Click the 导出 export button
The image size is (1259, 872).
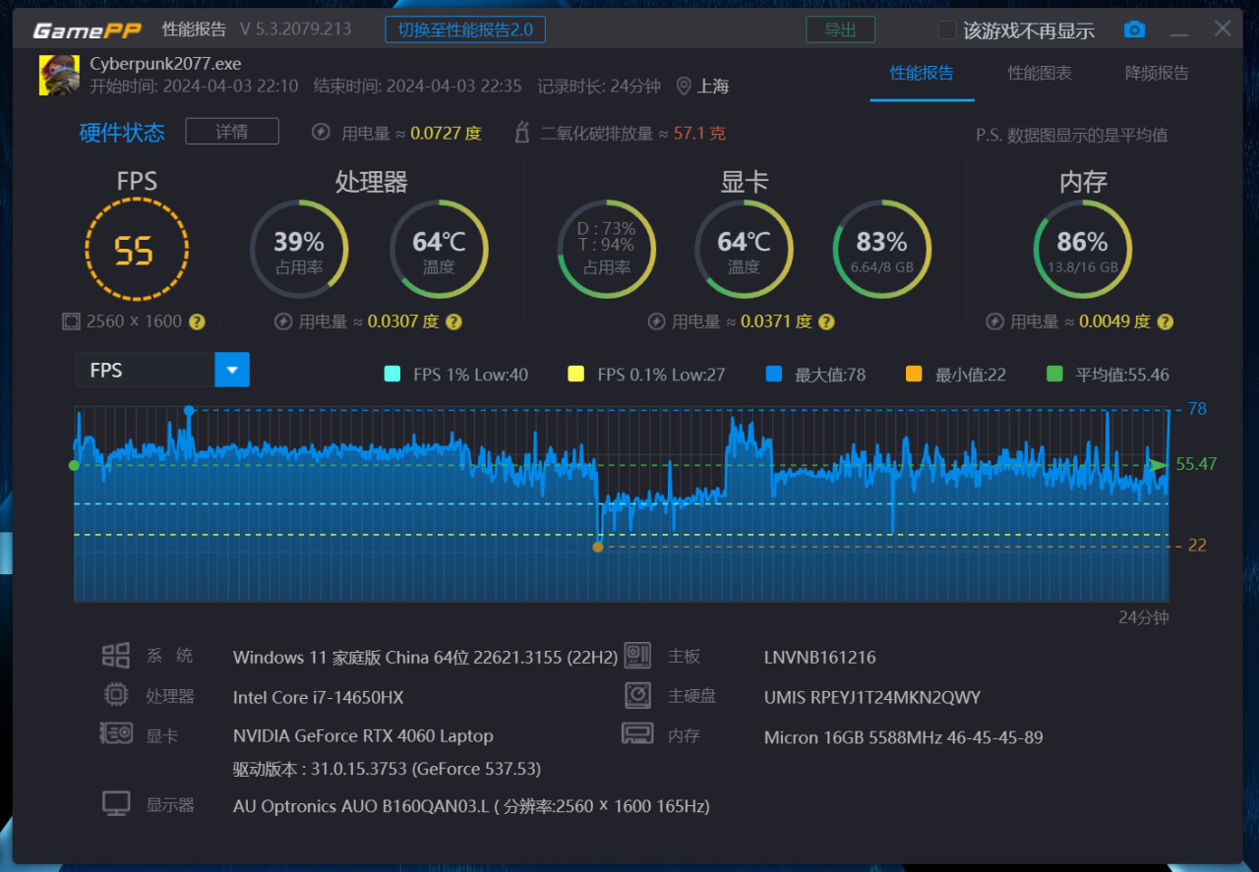(x=841, y=29)
